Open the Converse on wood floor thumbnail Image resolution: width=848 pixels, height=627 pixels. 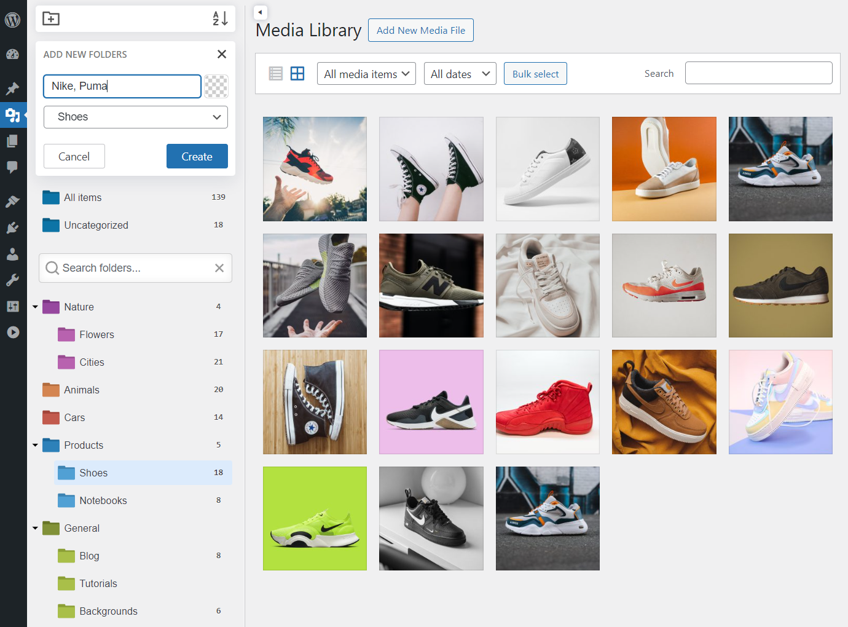click(x=315, y=402)
